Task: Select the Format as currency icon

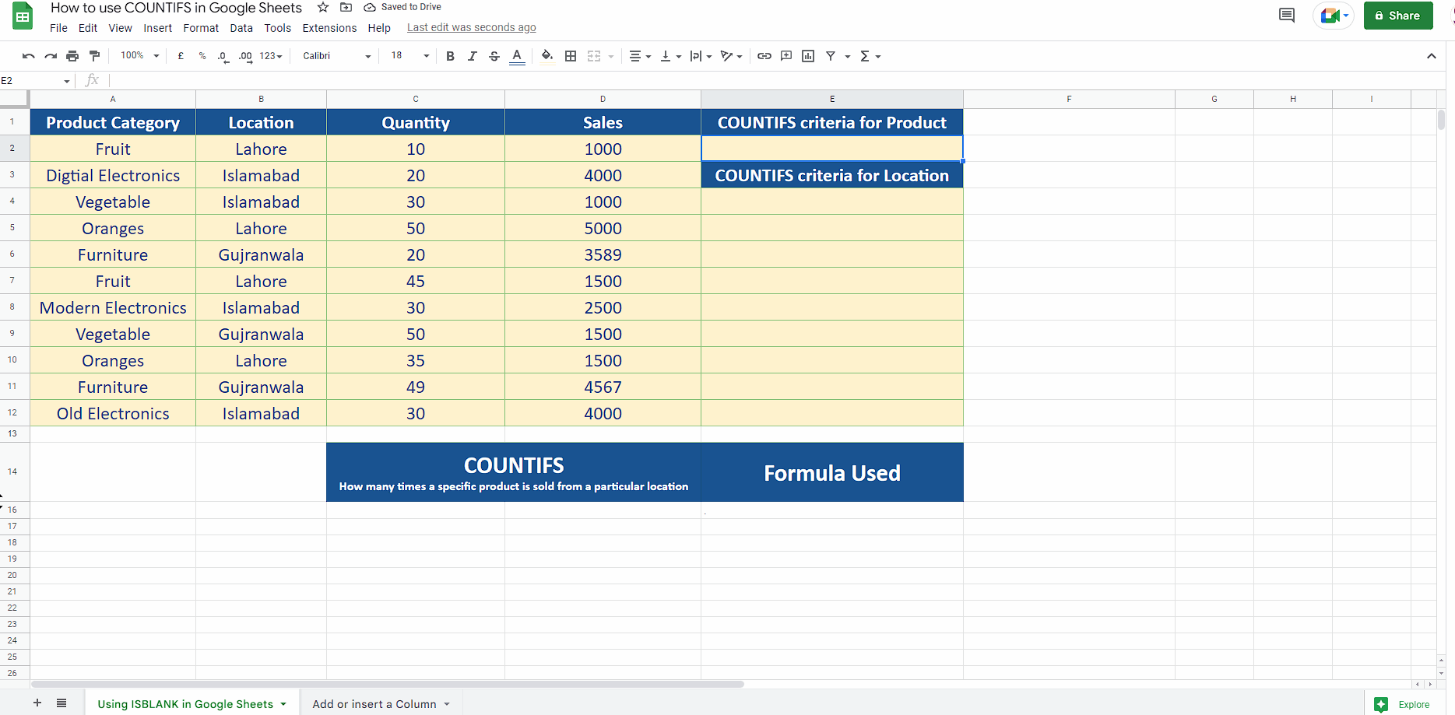Action: pos(181,55)
